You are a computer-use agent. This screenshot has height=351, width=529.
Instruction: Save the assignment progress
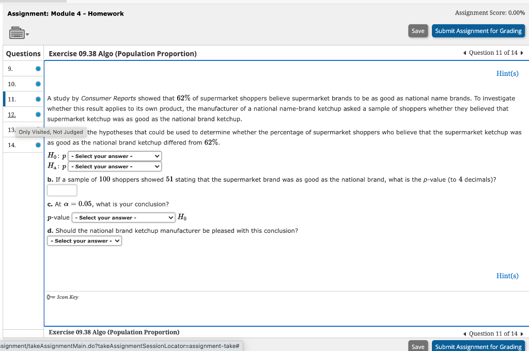418,30
